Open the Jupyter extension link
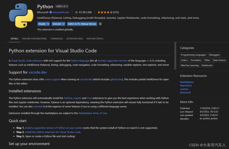 pyautogui.click(x=78, y=98)
